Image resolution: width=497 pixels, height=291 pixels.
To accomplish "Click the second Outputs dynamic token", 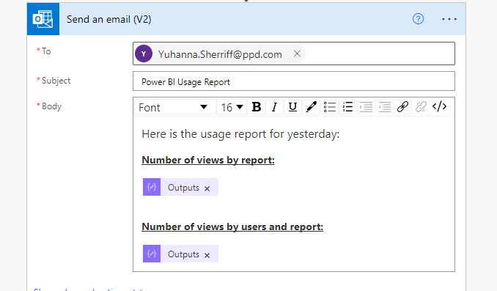I will click(x=180, y=254).
